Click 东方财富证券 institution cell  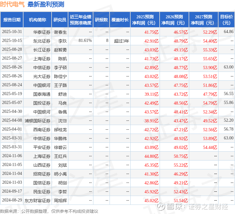tap(38, 201)
